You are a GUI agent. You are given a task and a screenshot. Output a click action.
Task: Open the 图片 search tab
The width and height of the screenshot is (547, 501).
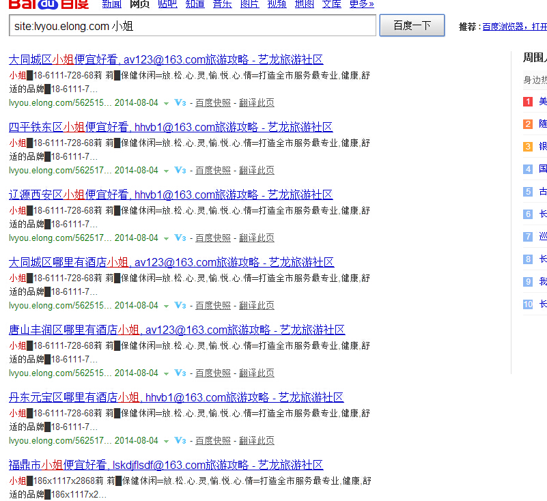[250, 4]
